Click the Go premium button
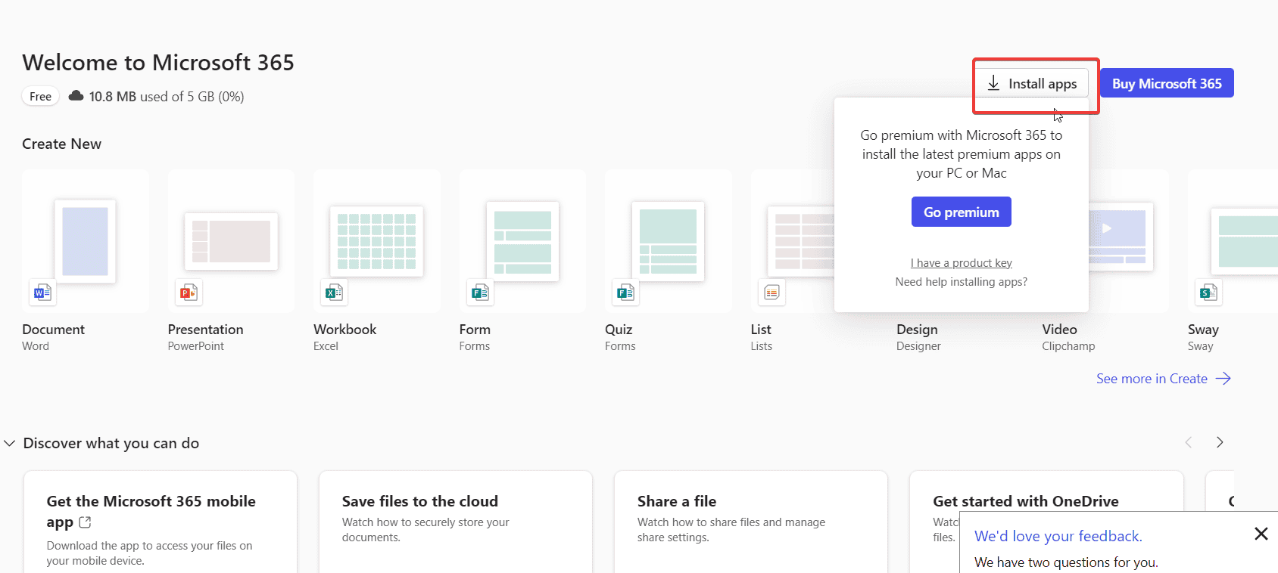This screenshot has height=573, width=1278. (961, 212)
